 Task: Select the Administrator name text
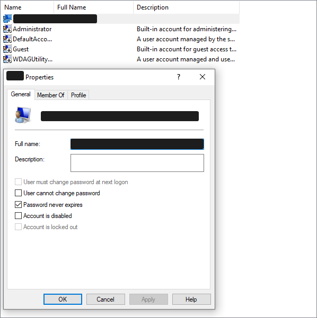(32, 29)
